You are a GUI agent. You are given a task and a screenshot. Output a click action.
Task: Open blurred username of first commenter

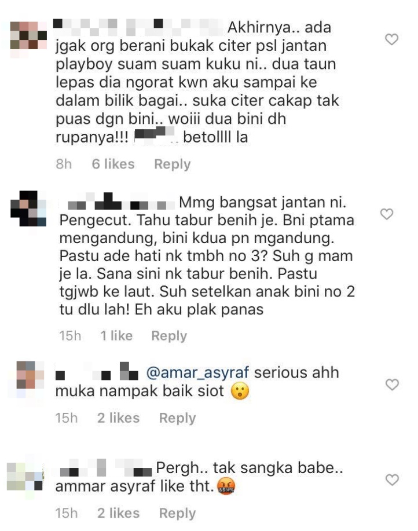139,27
